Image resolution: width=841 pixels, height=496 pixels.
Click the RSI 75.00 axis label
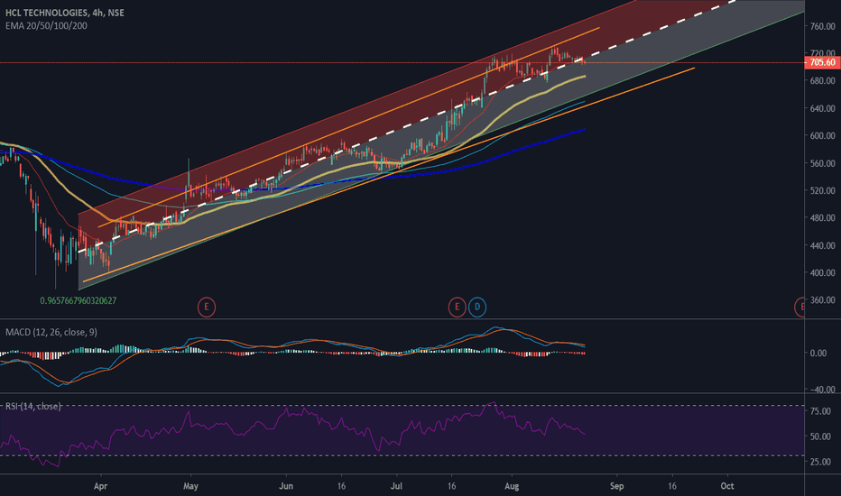tap(820, 411)
